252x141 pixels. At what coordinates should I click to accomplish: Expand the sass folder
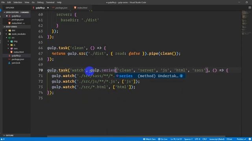pos(16,49)
